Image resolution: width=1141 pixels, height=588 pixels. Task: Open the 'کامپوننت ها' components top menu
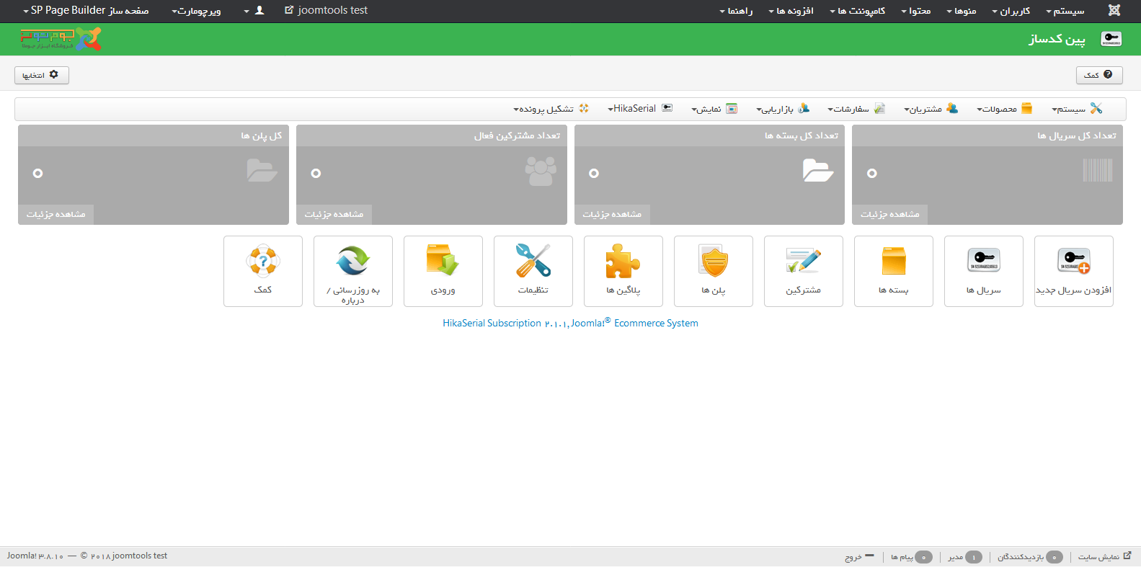click(857, 11)
